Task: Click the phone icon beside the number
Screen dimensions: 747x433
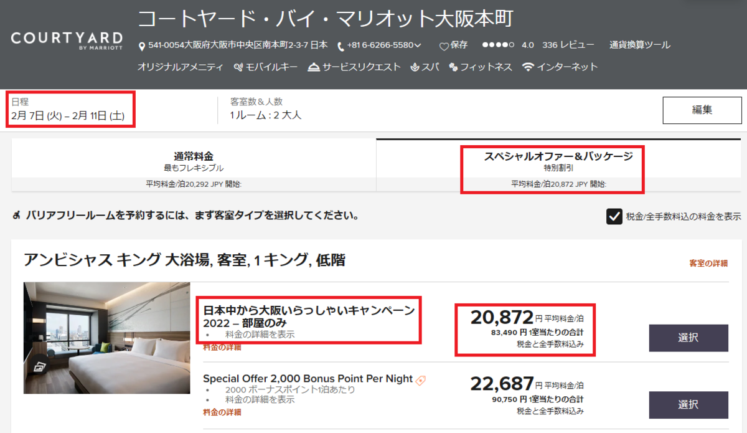Action: (x=341, y=46)
